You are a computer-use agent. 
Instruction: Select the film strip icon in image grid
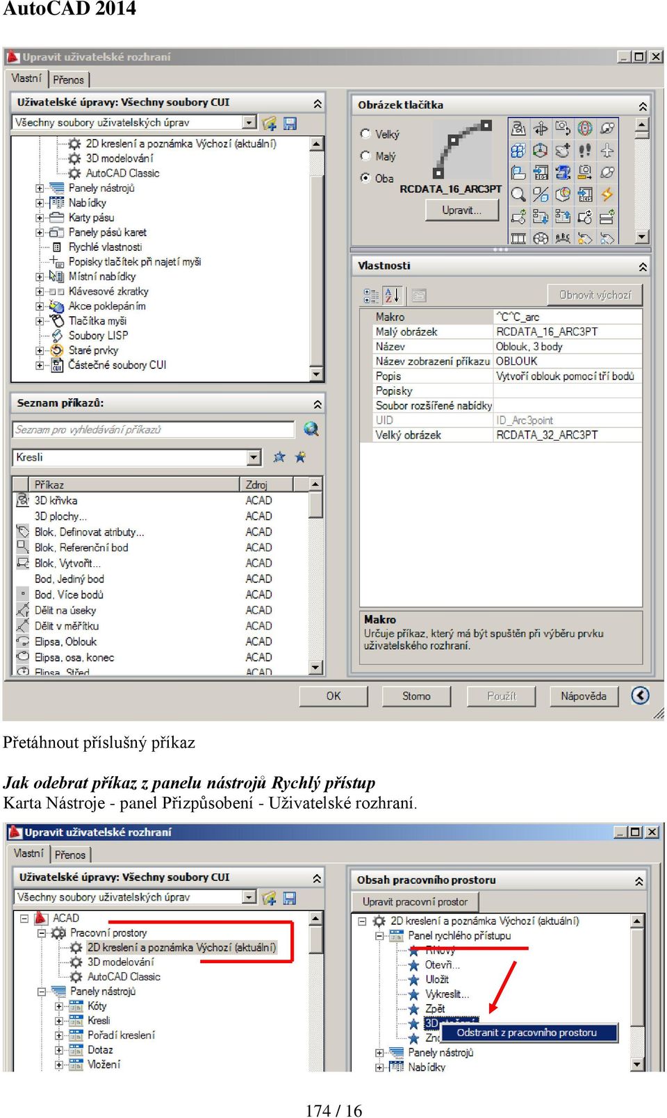click(518, 238)
